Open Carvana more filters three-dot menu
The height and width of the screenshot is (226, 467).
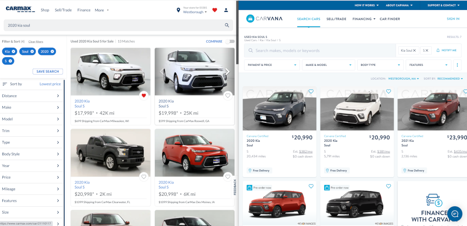[x=457, y=65]
